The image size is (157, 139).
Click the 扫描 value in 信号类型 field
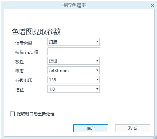point(53,42)
